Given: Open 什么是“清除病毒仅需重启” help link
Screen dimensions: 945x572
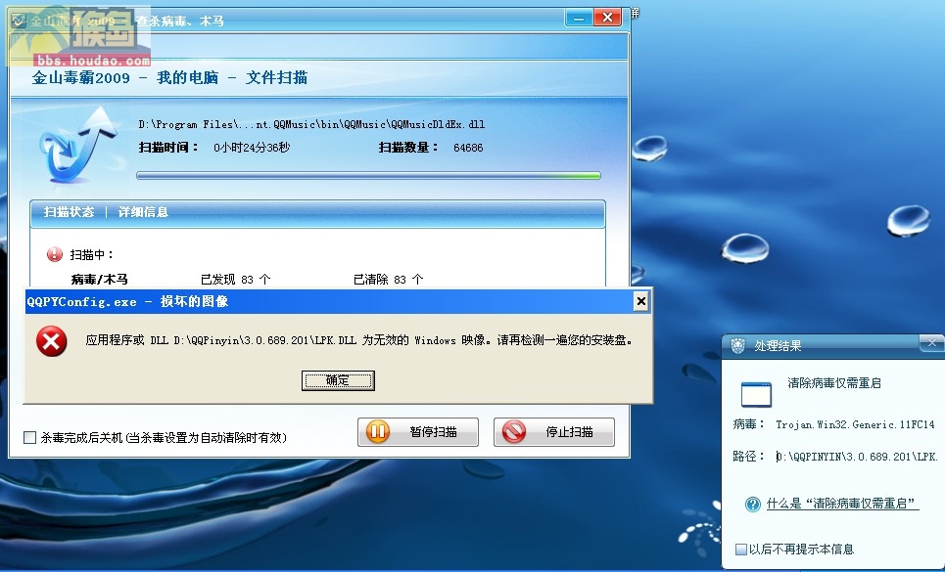Looking at the screenshot, I should tap(842, 504).
